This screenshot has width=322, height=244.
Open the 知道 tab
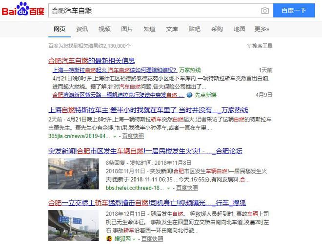coord(149,29)
